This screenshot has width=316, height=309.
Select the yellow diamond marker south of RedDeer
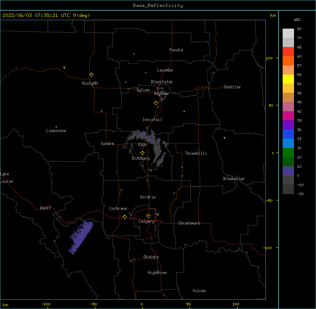[x=156, y=103]
